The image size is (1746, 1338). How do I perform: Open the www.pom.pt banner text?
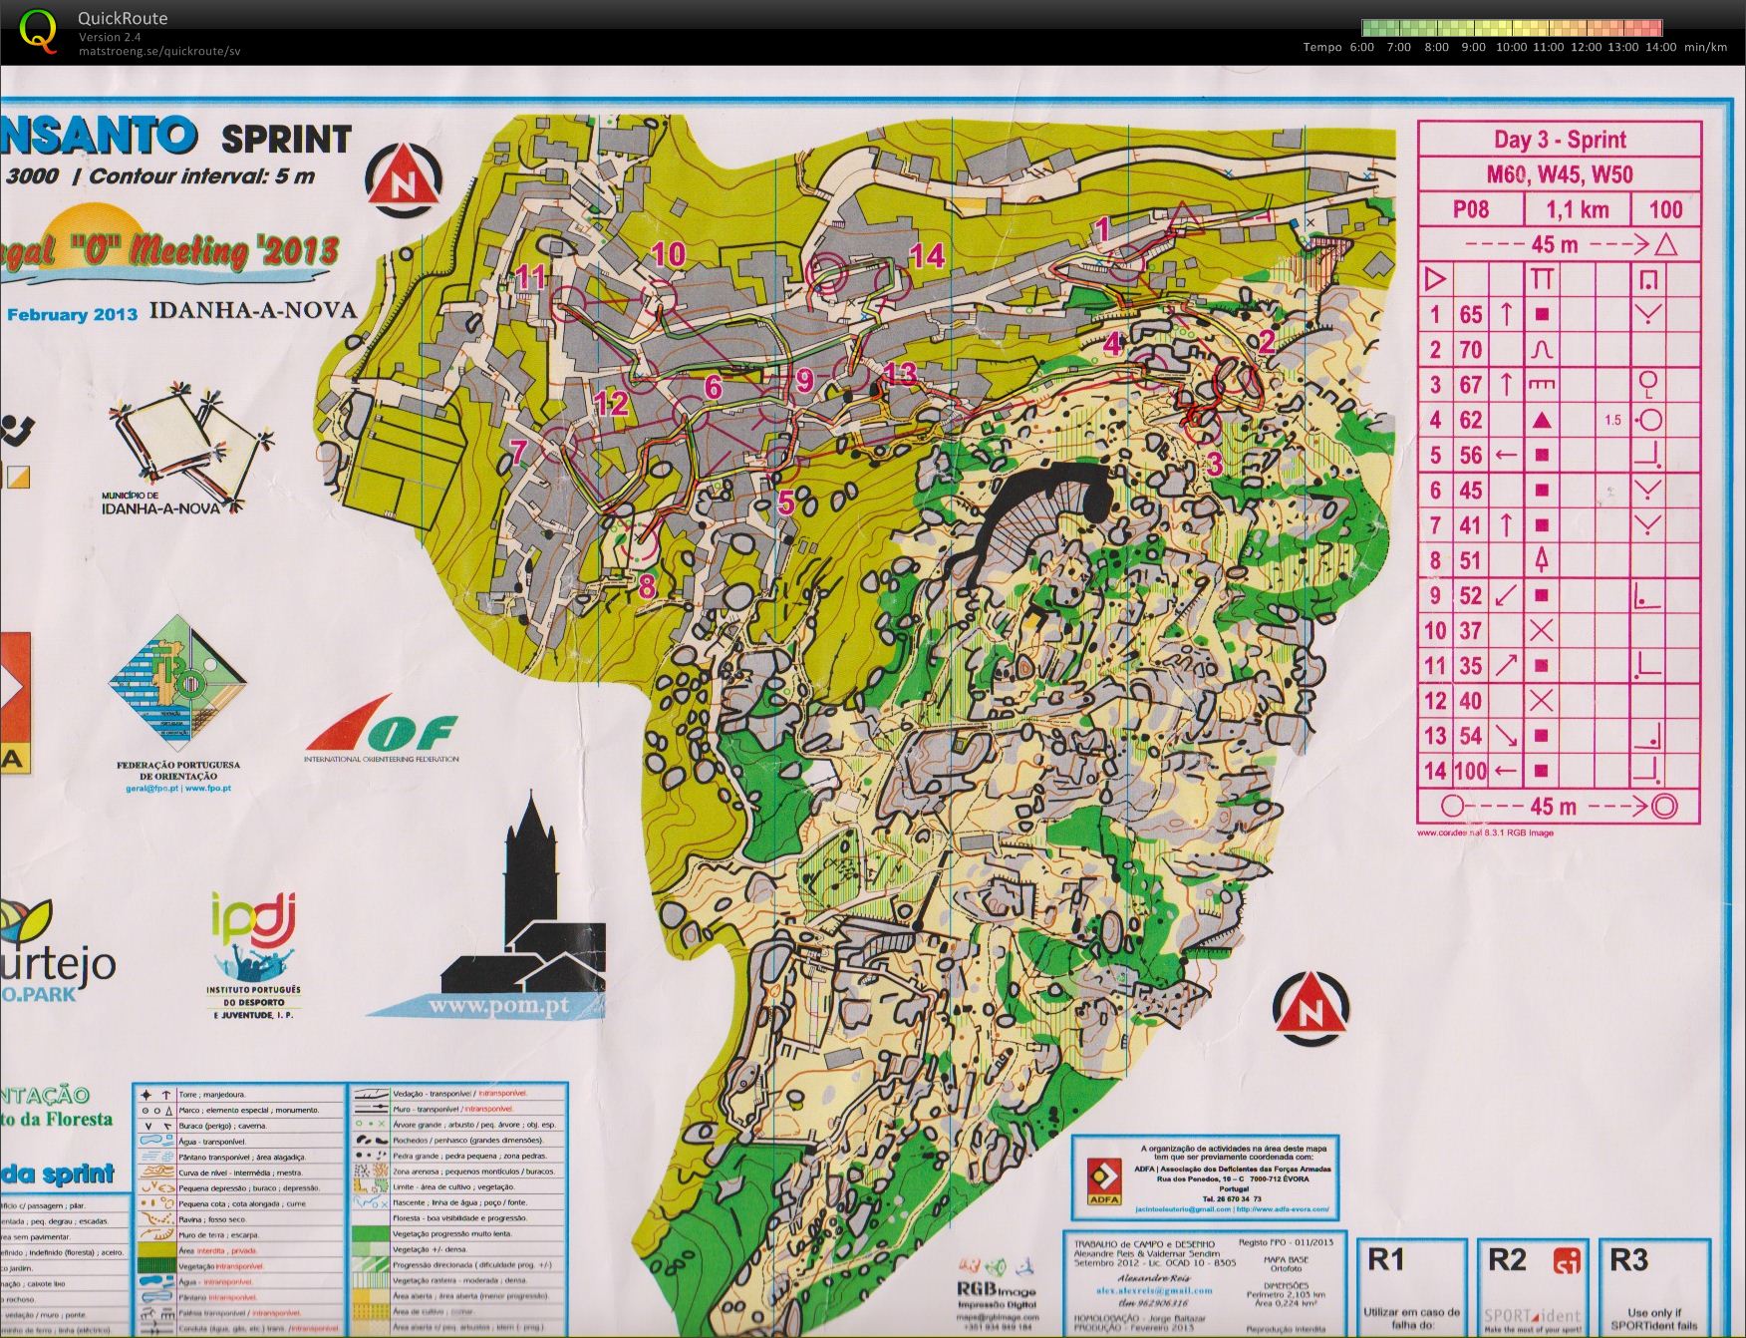pyautogui.click(x=498, y=1005)
